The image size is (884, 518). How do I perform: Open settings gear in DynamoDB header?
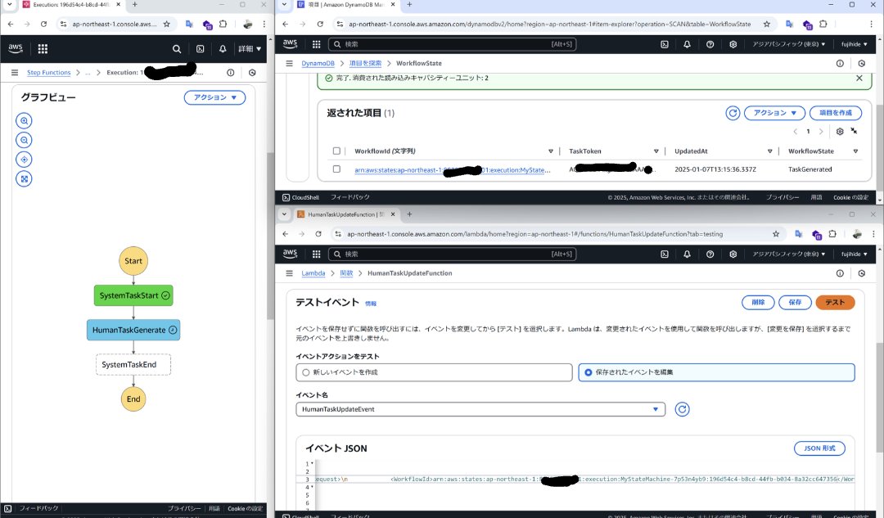tap(733, 44)
